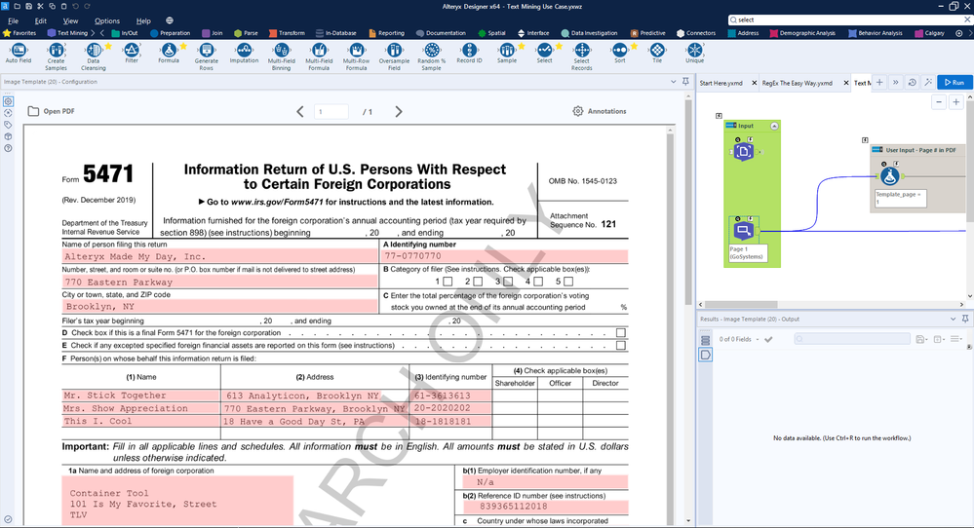
Task: Expand Results window dropdown chevron
Action: (953, 319)
